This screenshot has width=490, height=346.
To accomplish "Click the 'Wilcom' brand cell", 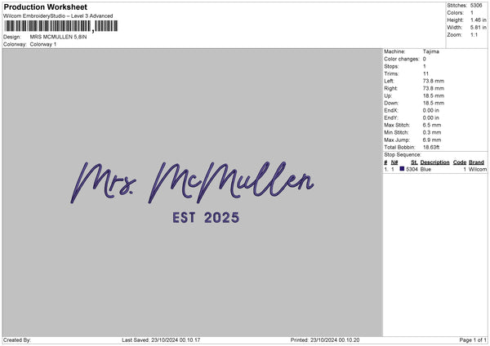I will pyautogui.click(x=478, y=169).
